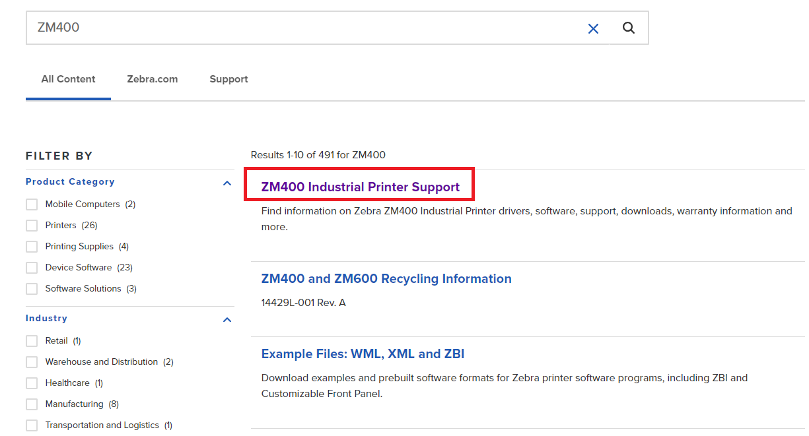Open the Support tab
809x436 pixels.
[x=229, y=78]
